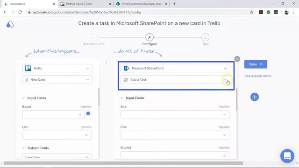Click the Add a Task gear icon

[126, 80]
